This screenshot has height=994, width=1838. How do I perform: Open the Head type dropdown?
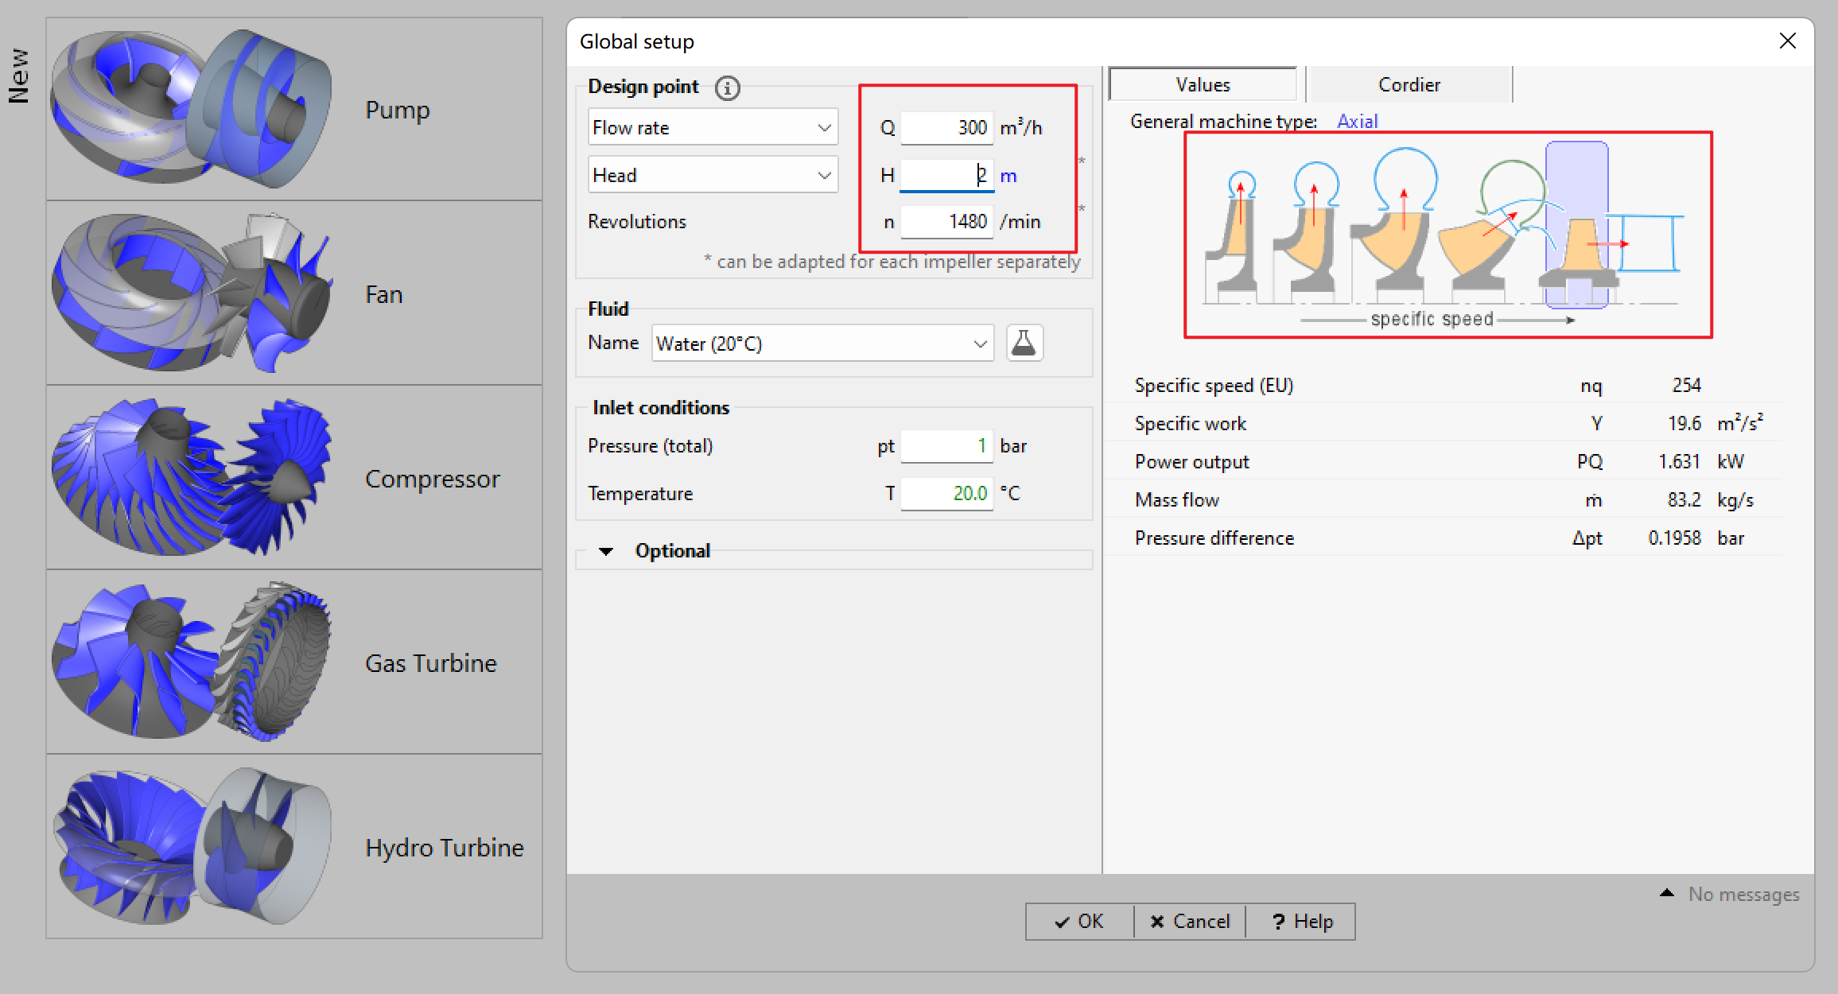[713, 176]
